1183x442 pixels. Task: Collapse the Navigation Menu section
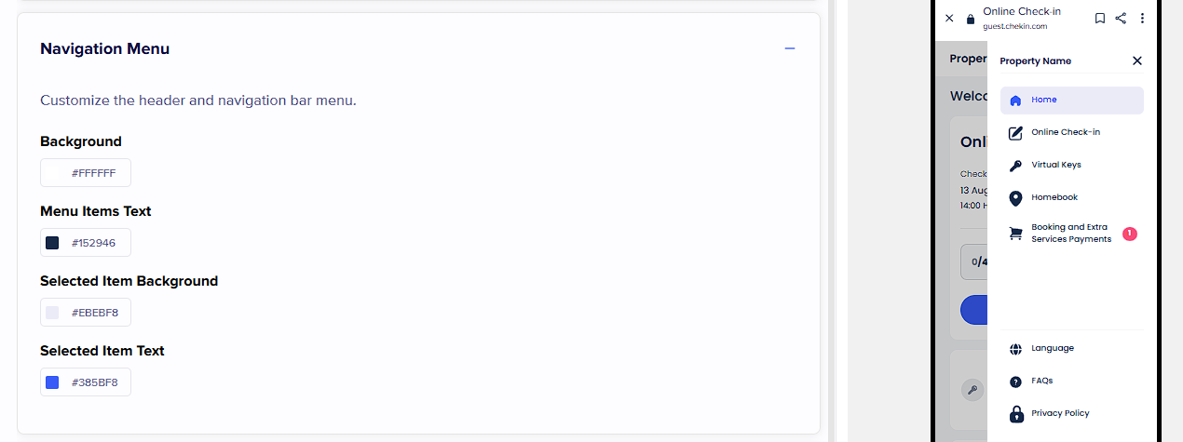[790, 48]
